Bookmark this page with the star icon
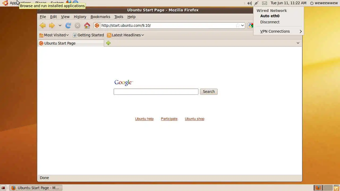Image resolution: width=340 pixels, height=191 pixels. click(237, 25)
